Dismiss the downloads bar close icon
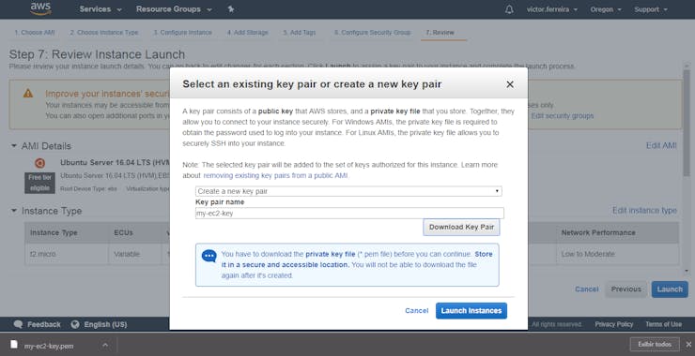The image size is (695, 356). pos(688,344)
